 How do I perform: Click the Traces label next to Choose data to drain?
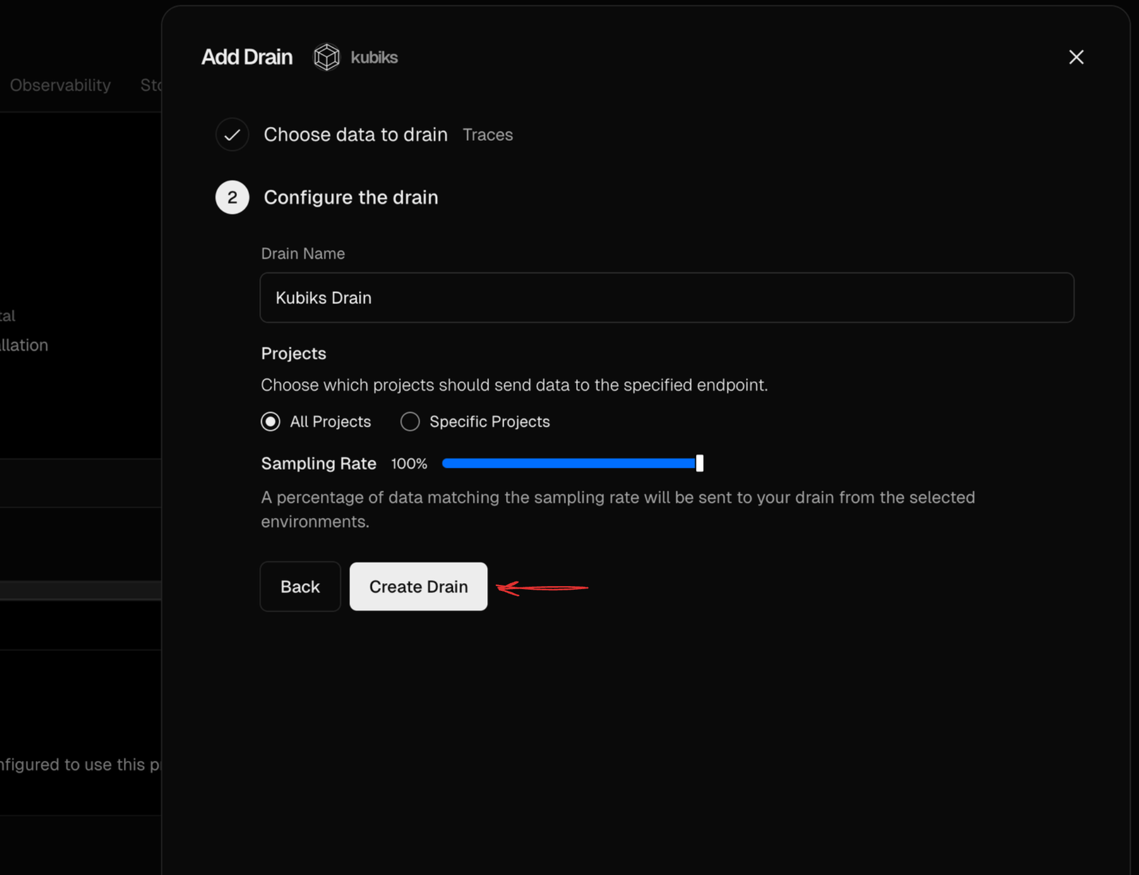[487, 134]
